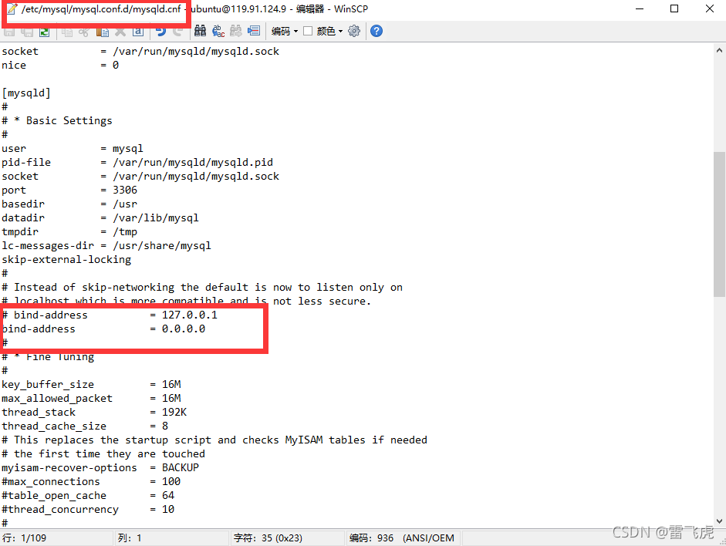The image size is (726, 546).
Task: Paste from clipboard
Action: pos(103,31)
